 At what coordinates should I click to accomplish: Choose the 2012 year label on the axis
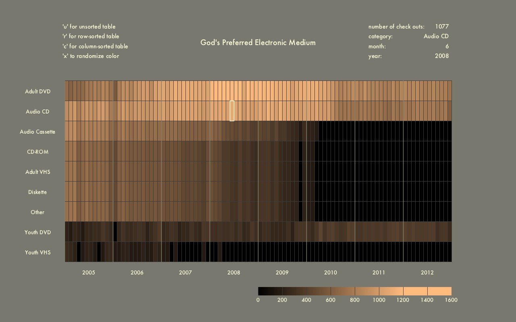coord(427,272)
